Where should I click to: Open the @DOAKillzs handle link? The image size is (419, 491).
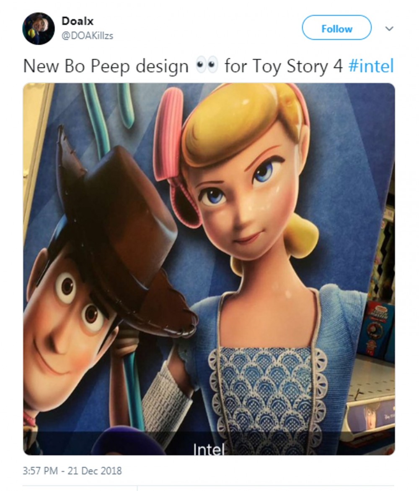[87, 36]
